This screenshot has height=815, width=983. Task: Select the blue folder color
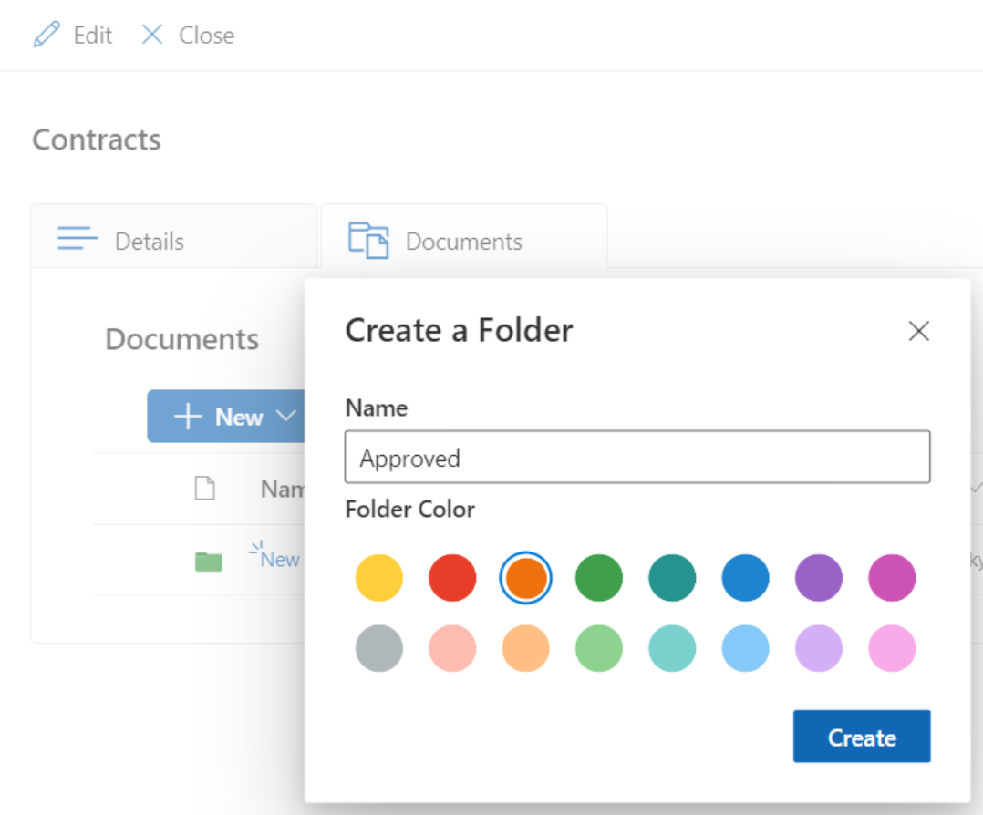click(745, 578)
